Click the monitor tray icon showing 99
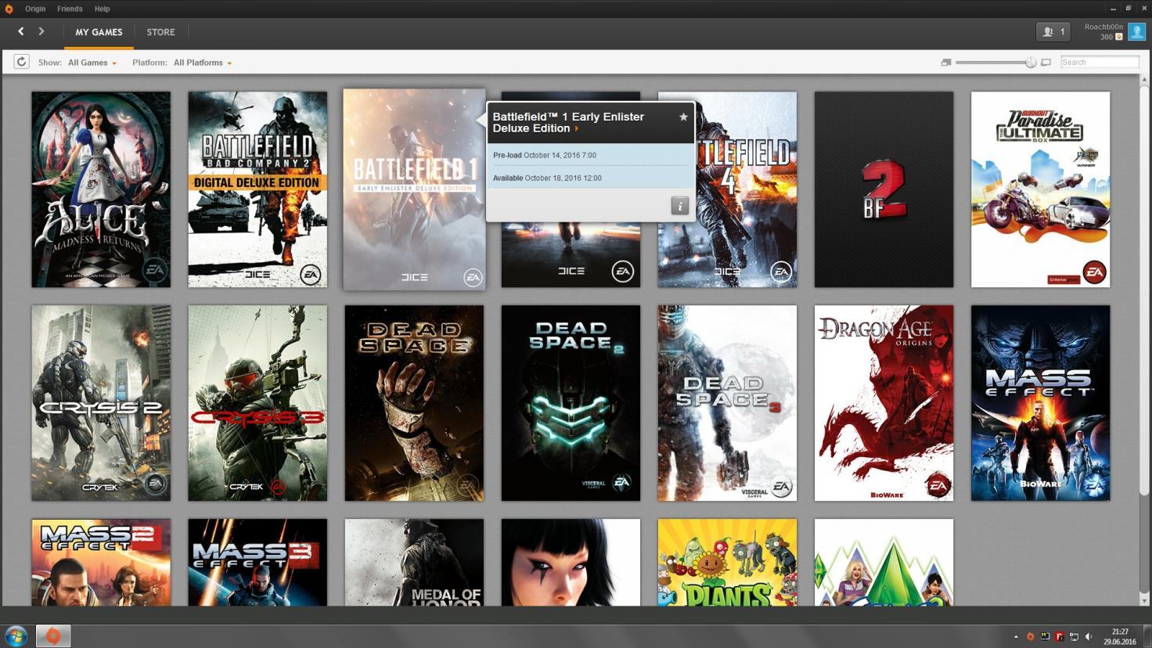1152x648 pixels. coord(1045,637)
